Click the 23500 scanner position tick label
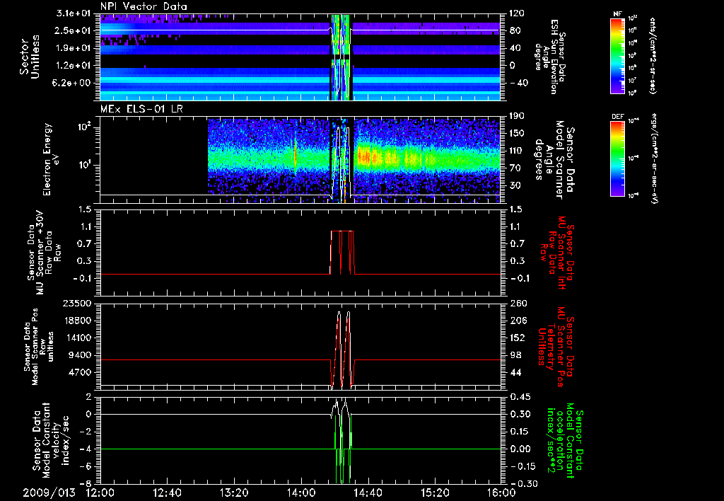 (x=78, y=303)
